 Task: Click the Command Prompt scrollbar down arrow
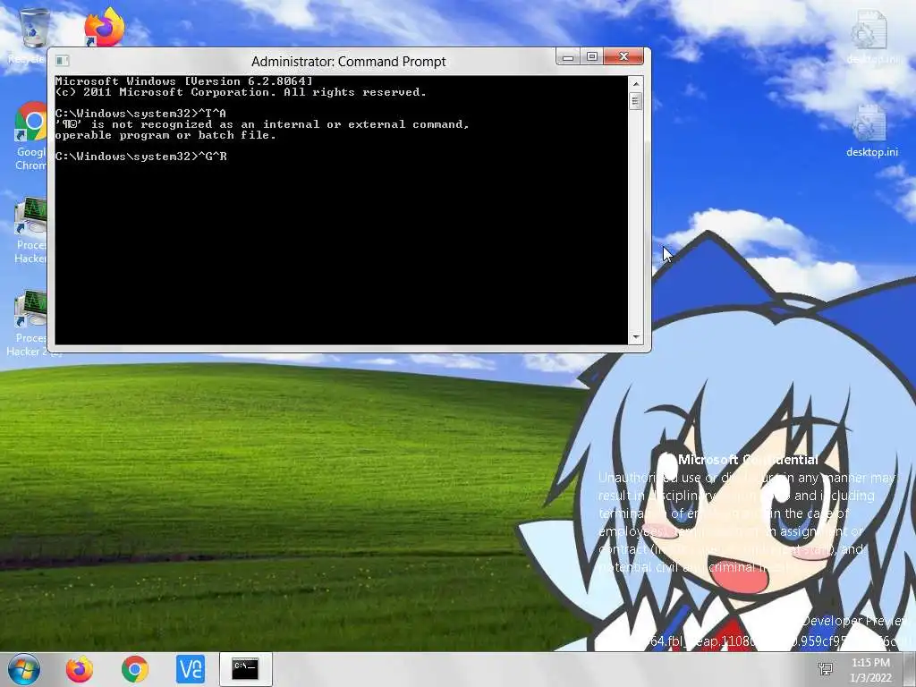point(636,337)
